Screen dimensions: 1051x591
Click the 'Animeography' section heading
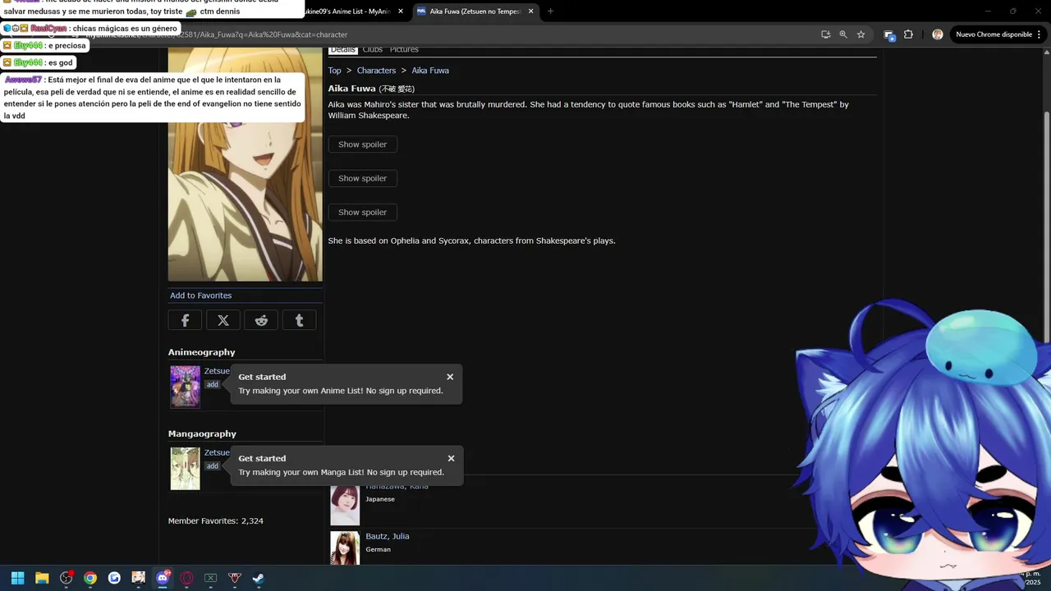[x=202, y=352]
